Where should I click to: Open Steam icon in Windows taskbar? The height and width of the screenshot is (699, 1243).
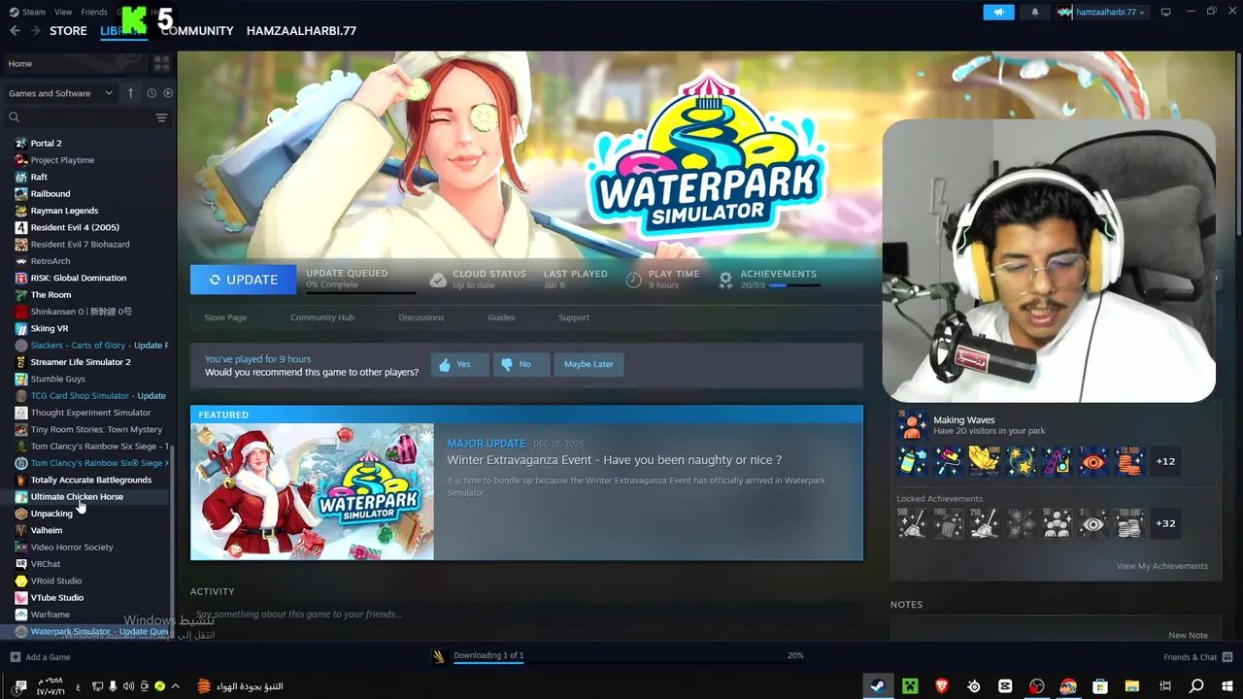877,686
